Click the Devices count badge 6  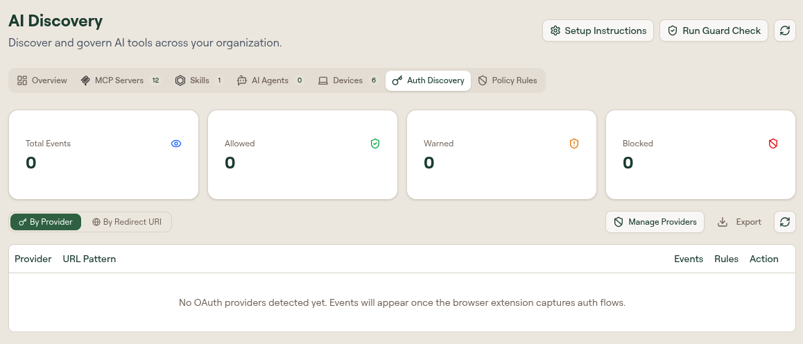pyautogui.click(x=374, y=80)
